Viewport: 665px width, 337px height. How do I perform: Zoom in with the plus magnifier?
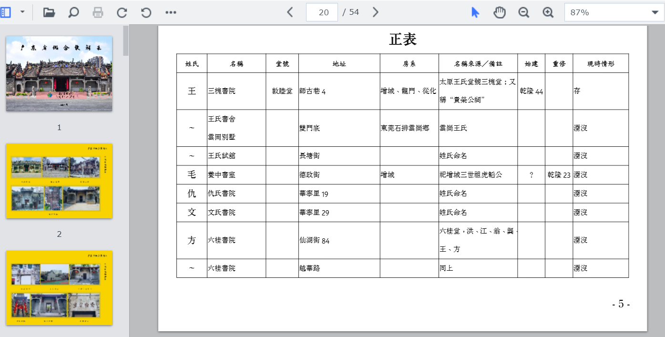coord(548,12)
